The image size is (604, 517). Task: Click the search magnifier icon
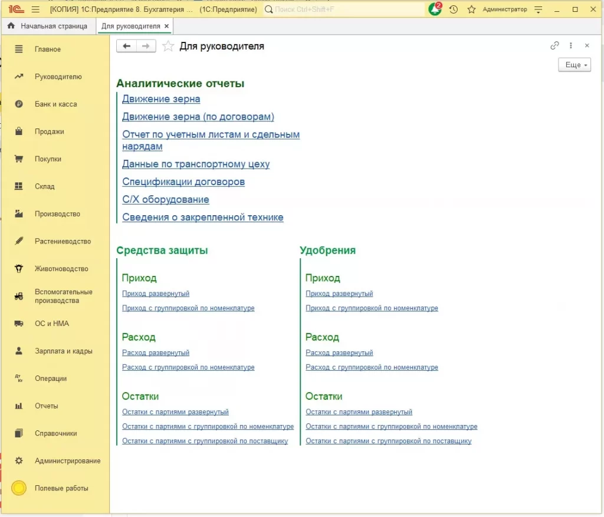pos(269,9)
